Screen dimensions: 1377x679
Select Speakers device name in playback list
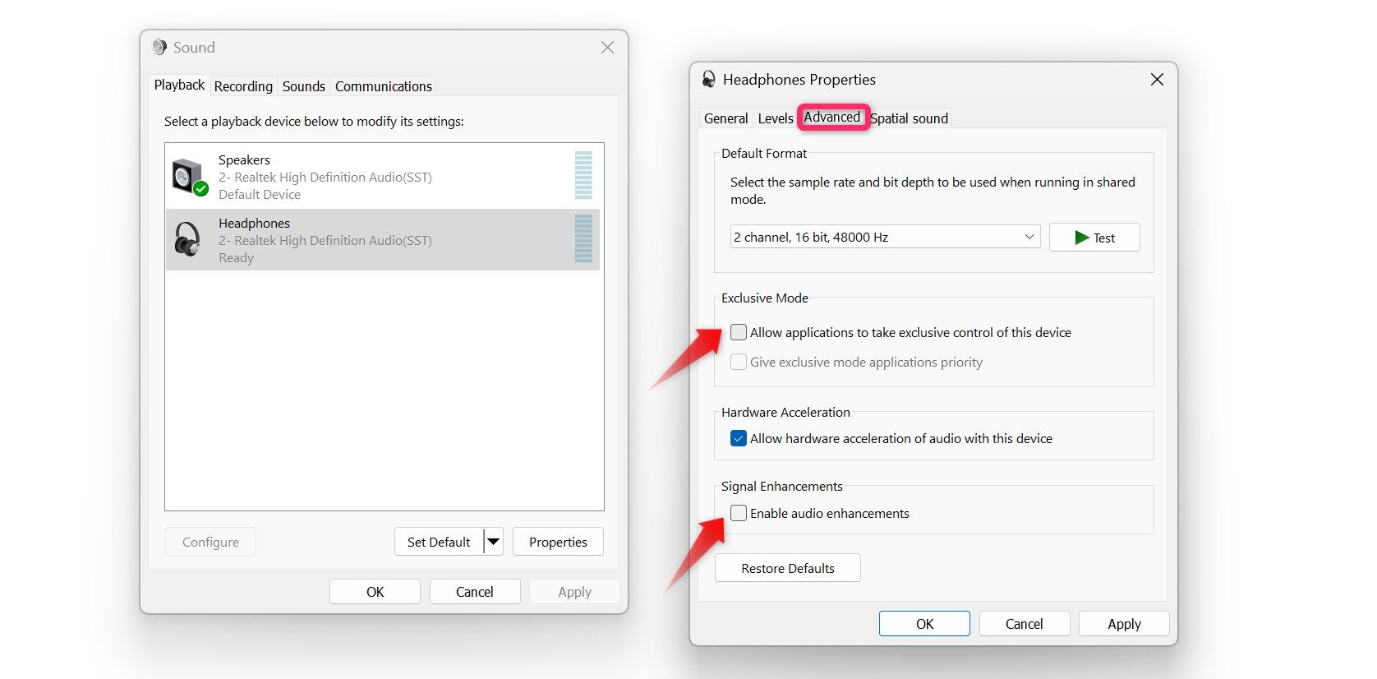[x=244, y=159]
